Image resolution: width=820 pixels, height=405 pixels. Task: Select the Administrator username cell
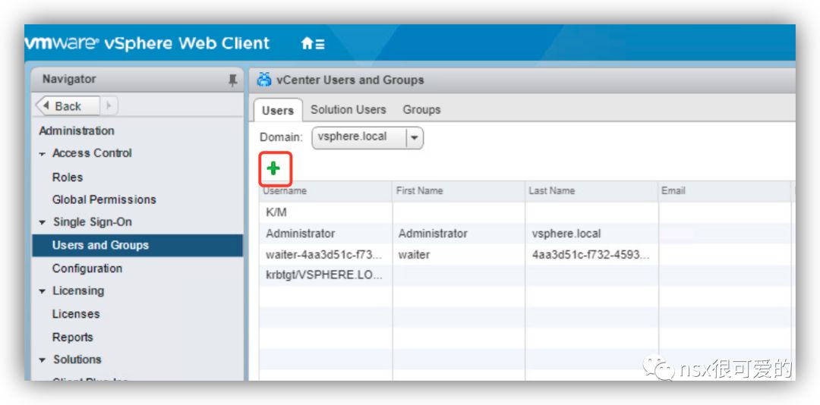[x=300, y=234]
